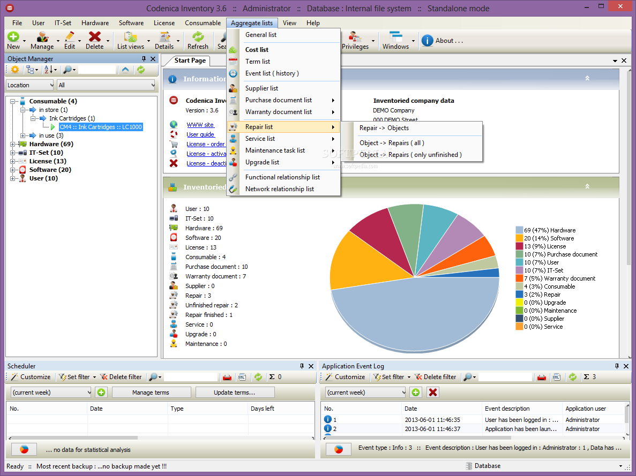This screenshot has width=636, height=476.
Task: Click the Scheduler XML export icon
Action: (x=242, y=377)
